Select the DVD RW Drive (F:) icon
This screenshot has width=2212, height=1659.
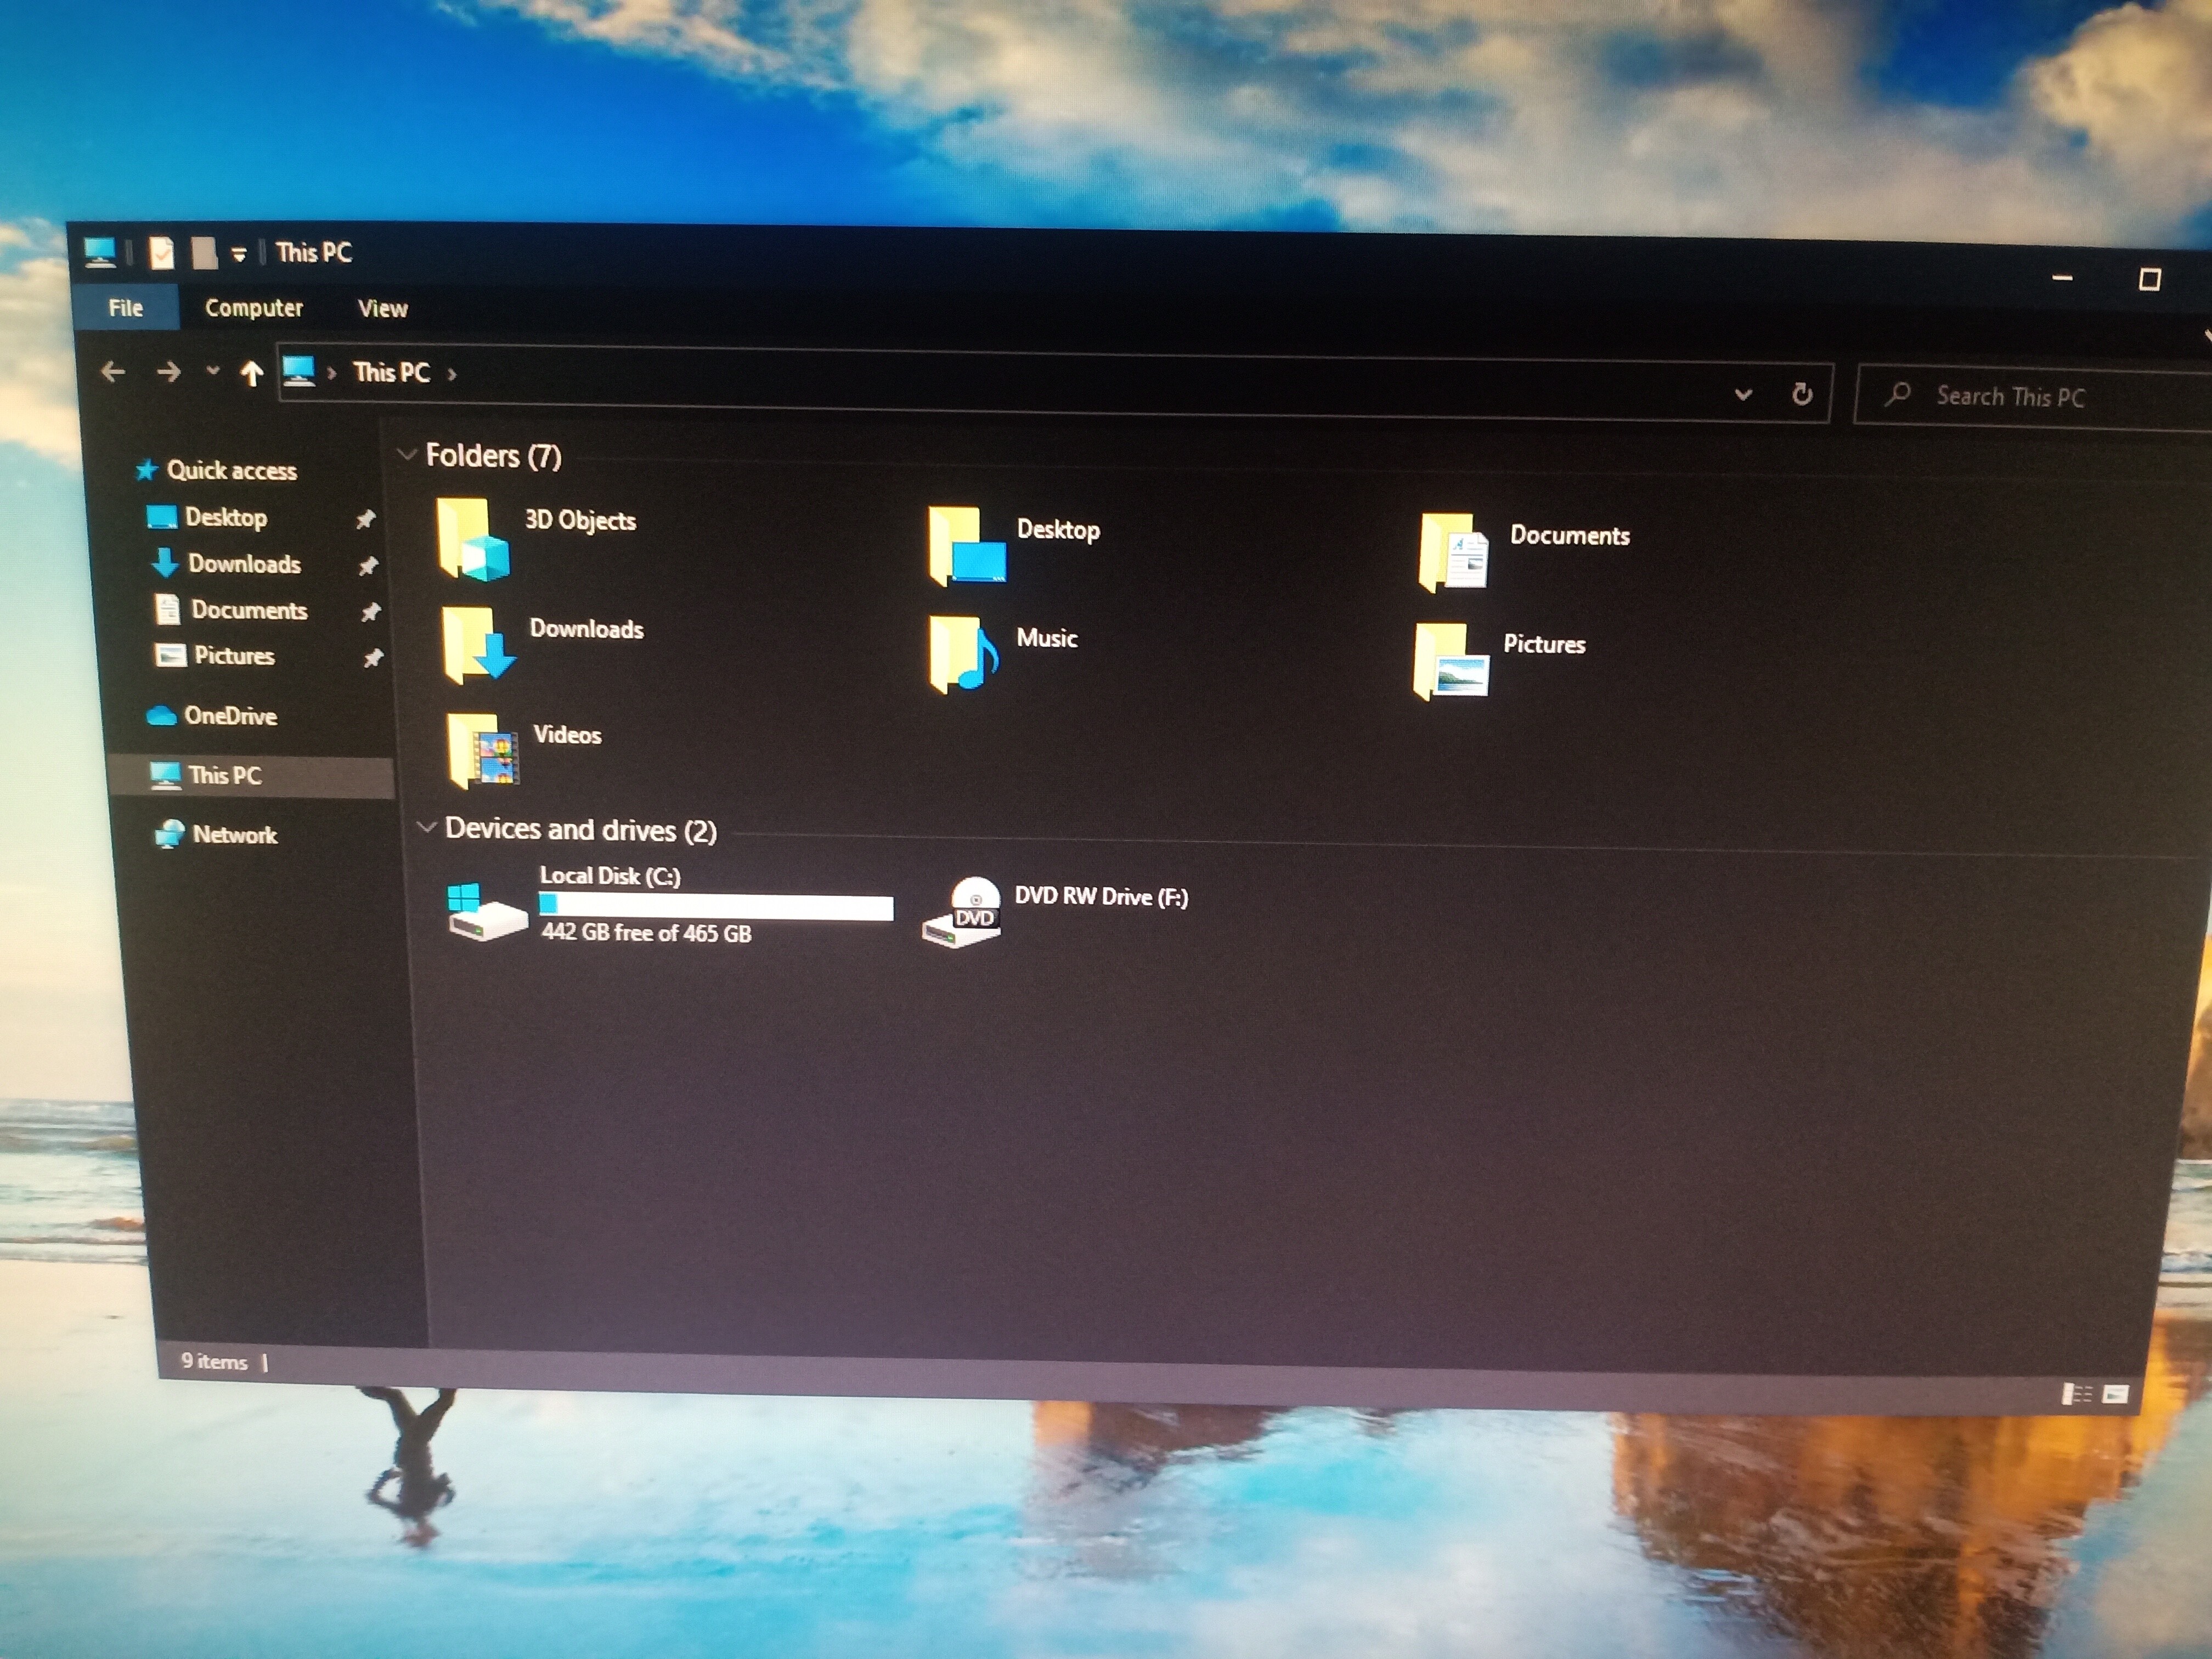pos(963,912)
